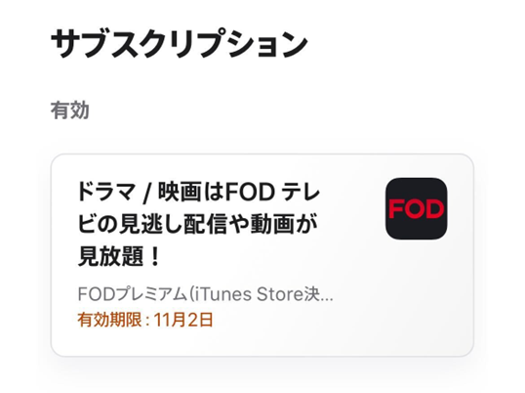Click the ドラマ word starting the card title
Screen dimensions: 525x393
coord(106,192)
